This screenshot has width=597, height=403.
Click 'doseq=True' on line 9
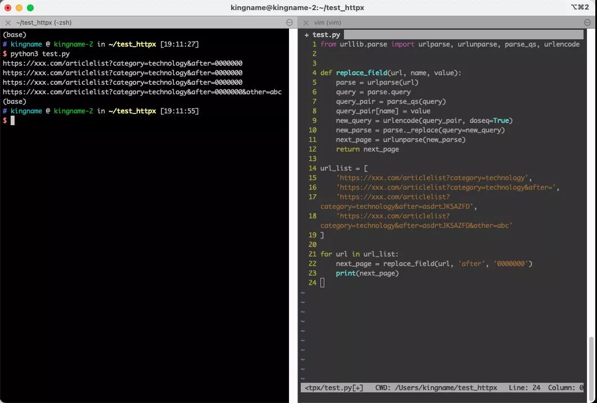coord(489,120)
